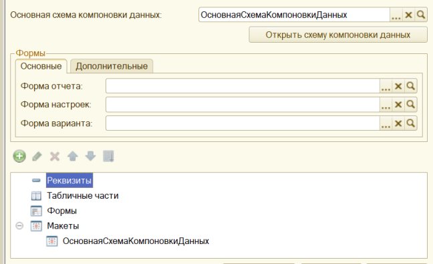Clear the Форма варианта field

tap(398, 123)
